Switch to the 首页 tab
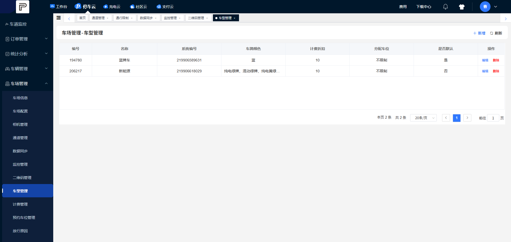Image resolution: width=511 pixels, height=242 pixels. click(83, 18)
